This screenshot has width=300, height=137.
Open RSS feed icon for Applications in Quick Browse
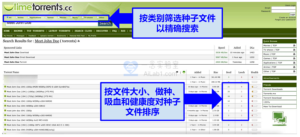pyautogui.click(x=294, y=63)
